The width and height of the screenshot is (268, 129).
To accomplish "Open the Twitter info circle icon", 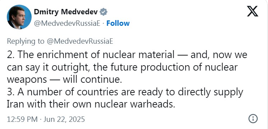I will tap(253, 119).
